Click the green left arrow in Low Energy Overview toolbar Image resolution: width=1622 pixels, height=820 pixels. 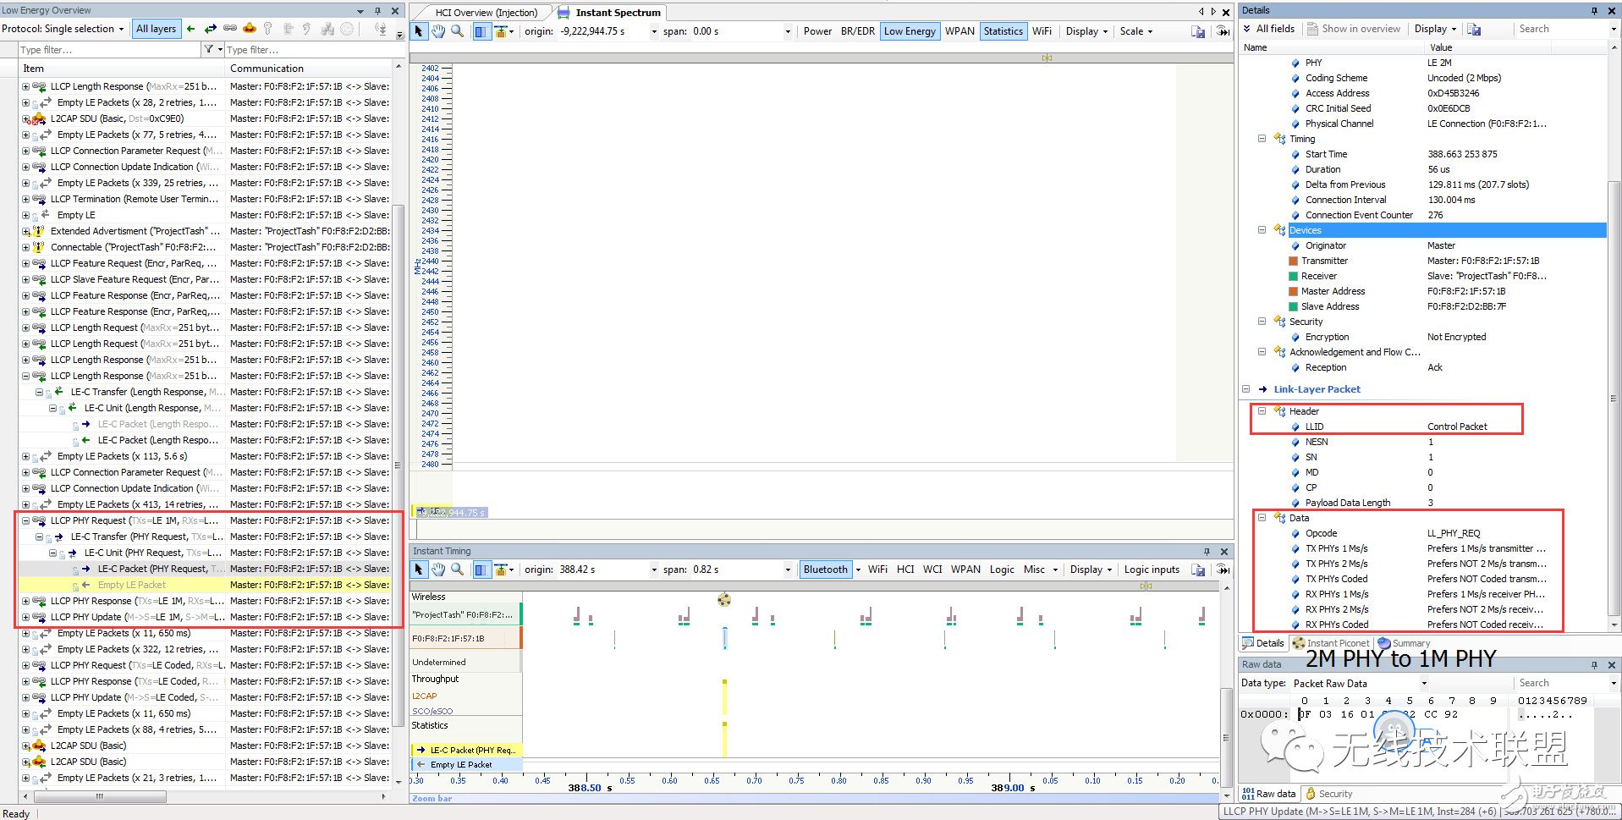[x=191, y=29]
